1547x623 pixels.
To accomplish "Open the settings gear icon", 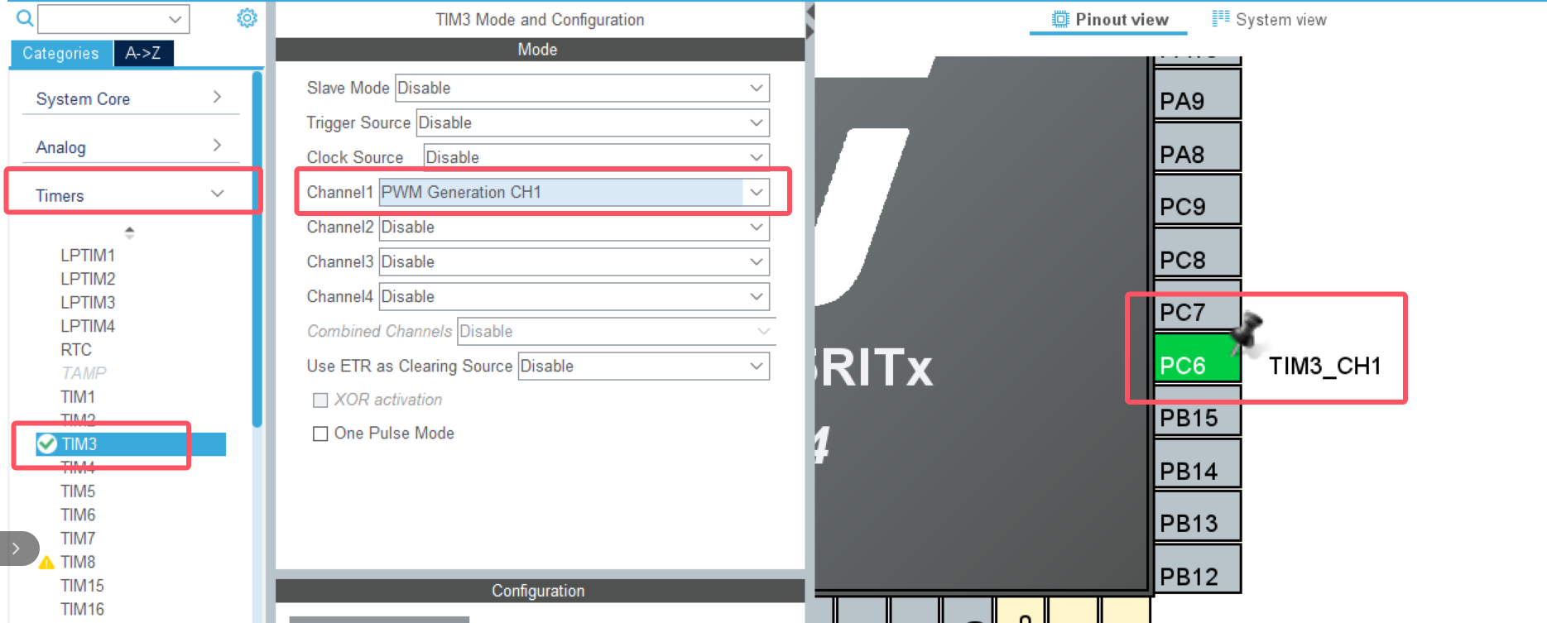I will pyautogui.click(x=247, y=18).
